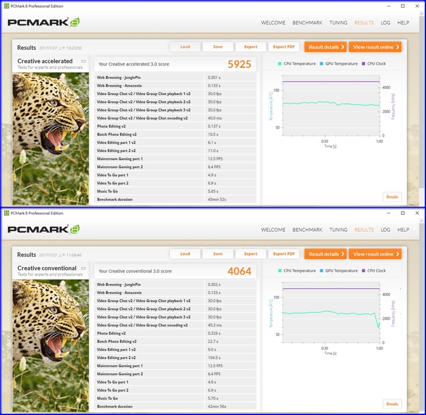Click the PCMark 8 logo in Creative conventional window
Image resolution: width=426 pixels, height=415 pixels.
tap(44, 230)
